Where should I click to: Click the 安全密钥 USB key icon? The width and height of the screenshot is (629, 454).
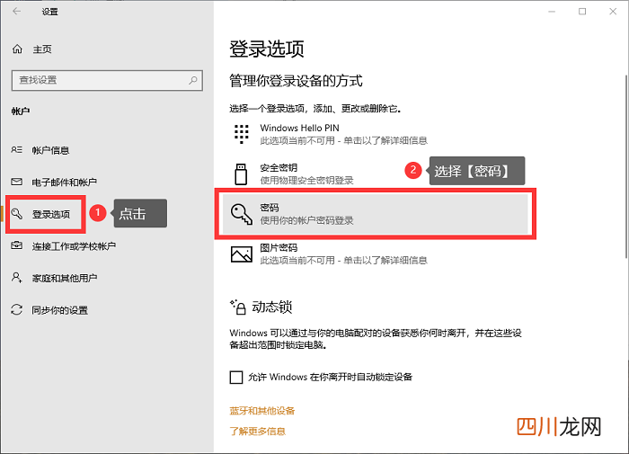(x=241, y=174)
